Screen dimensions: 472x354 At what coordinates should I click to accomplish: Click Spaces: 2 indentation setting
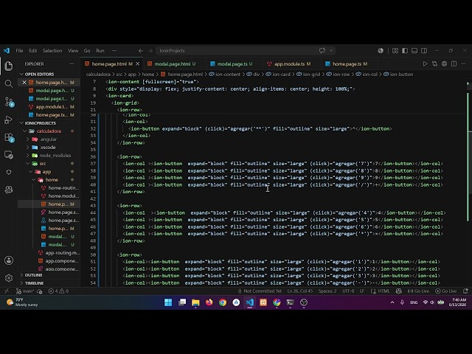(327, 291)
